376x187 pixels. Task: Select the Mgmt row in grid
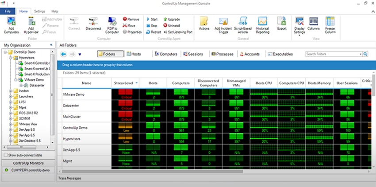[x=66, y=161]
